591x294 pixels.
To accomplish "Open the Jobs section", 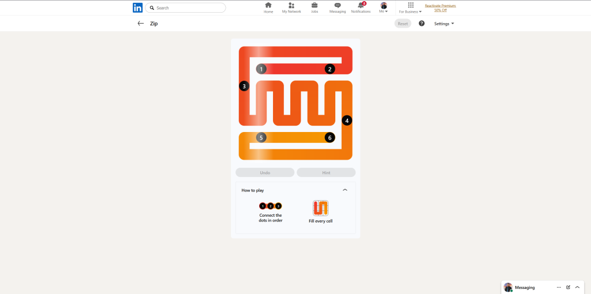I will click(x=315, y=7).
